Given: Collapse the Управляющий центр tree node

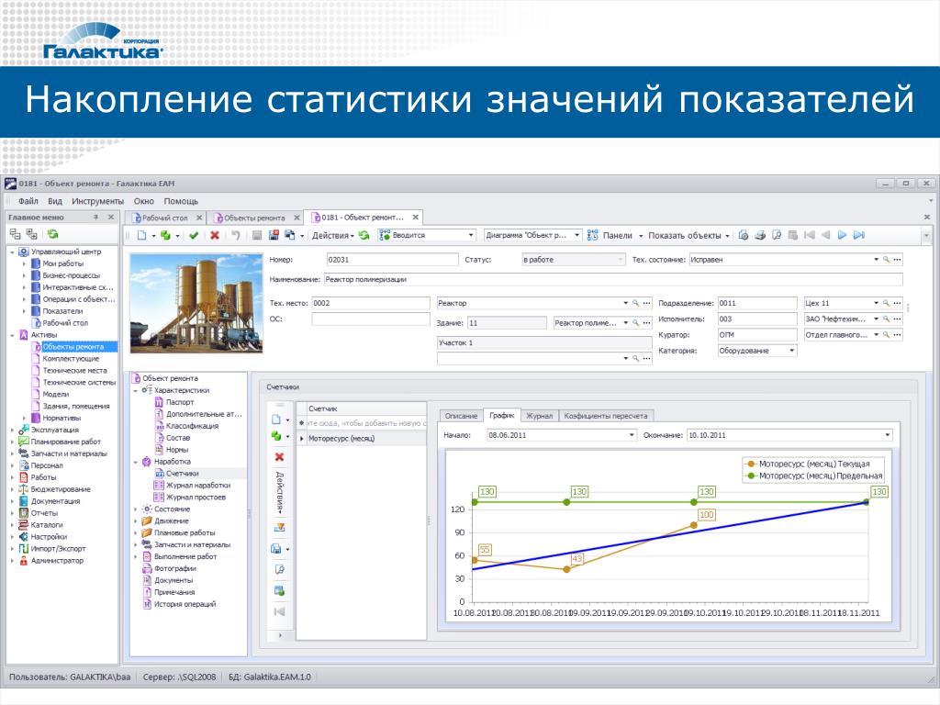Looking at the screenshot, I should pyautogui.click(x=12, y=252).
